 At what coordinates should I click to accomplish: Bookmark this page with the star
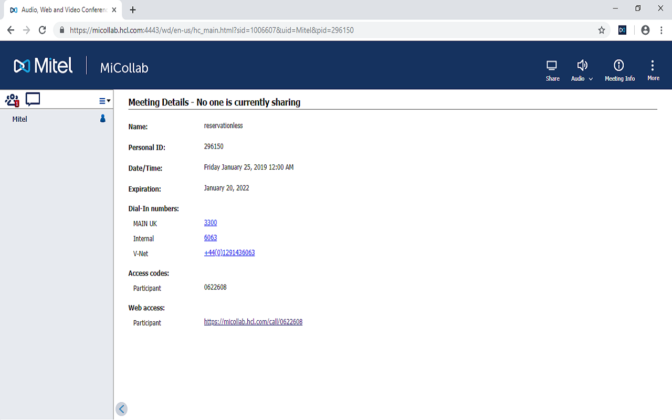point(602,30)
